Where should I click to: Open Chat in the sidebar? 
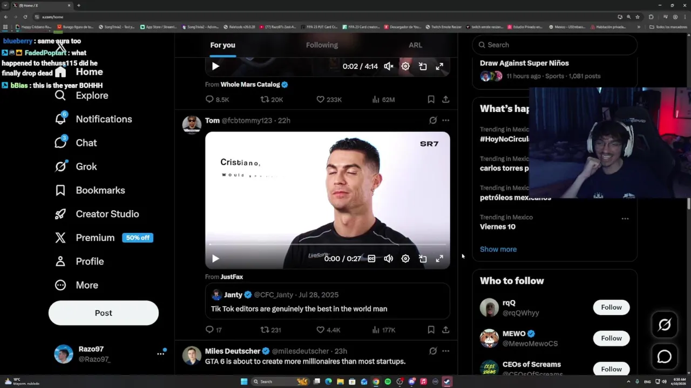(x=76, y=143)
